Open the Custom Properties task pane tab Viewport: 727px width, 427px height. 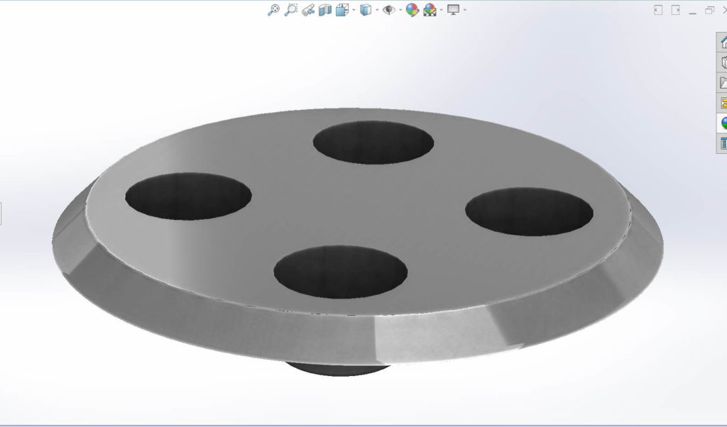point(722,143)
